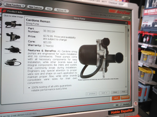This screenshot has height=117, width=157.
Task: Click the gray Checkout button at bottom
Action: (x=126, y=104)
